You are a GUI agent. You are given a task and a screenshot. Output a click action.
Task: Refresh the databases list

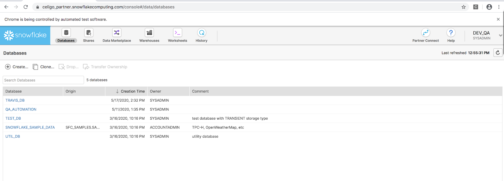click(x=498, y=53)
